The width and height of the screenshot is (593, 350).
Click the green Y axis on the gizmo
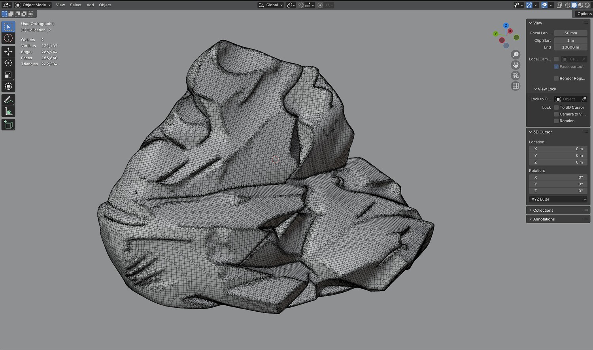pyautogui.click(x=495, y=34)
